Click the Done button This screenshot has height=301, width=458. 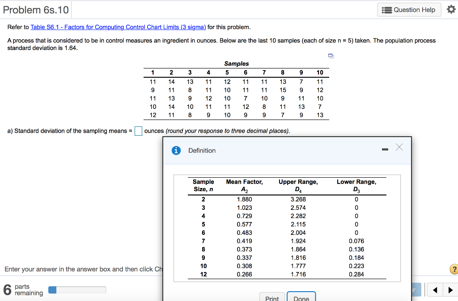[x=301, y=297]
